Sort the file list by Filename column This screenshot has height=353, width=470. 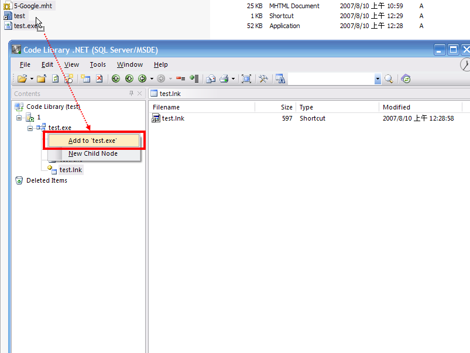point(203,107)
